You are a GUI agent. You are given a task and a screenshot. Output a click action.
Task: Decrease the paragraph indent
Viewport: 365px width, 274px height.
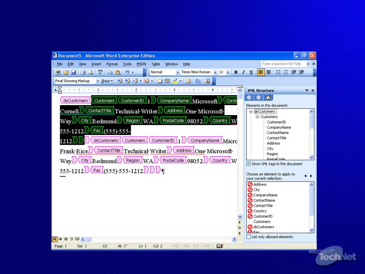click(x=294, y=72)
